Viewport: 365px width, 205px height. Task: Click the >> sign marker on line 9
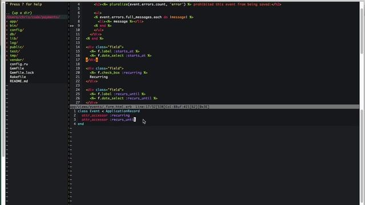click(x=71, y=26)
